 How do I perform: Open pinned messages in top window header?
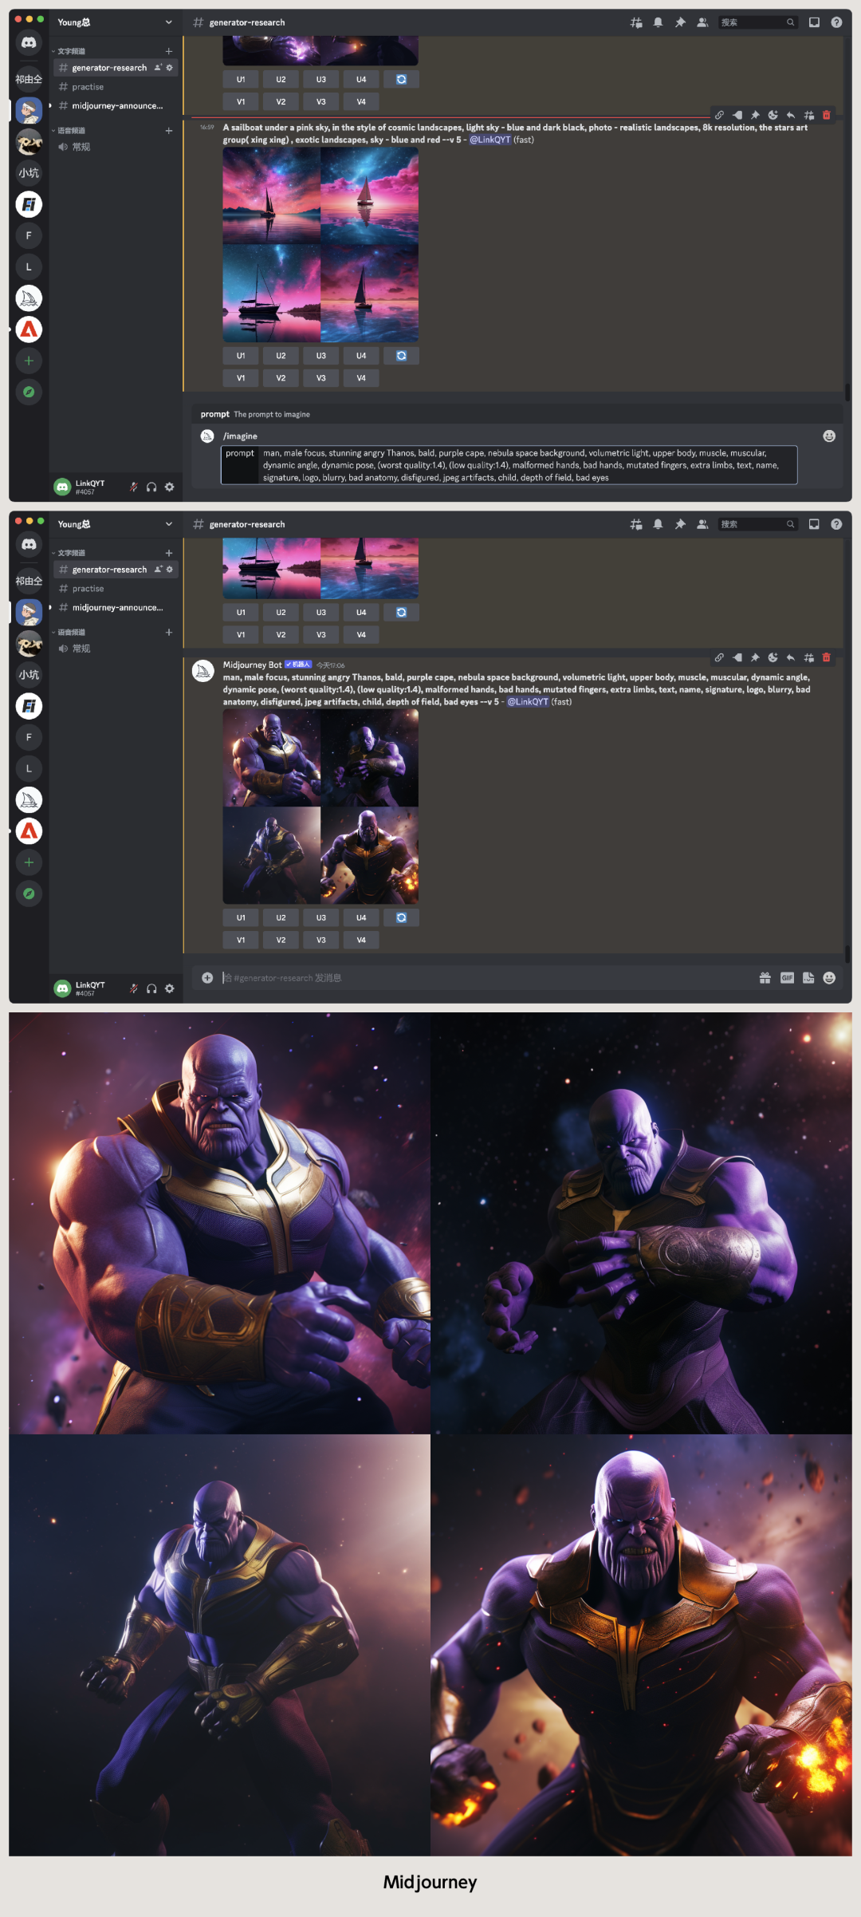[x=680, y=22]
